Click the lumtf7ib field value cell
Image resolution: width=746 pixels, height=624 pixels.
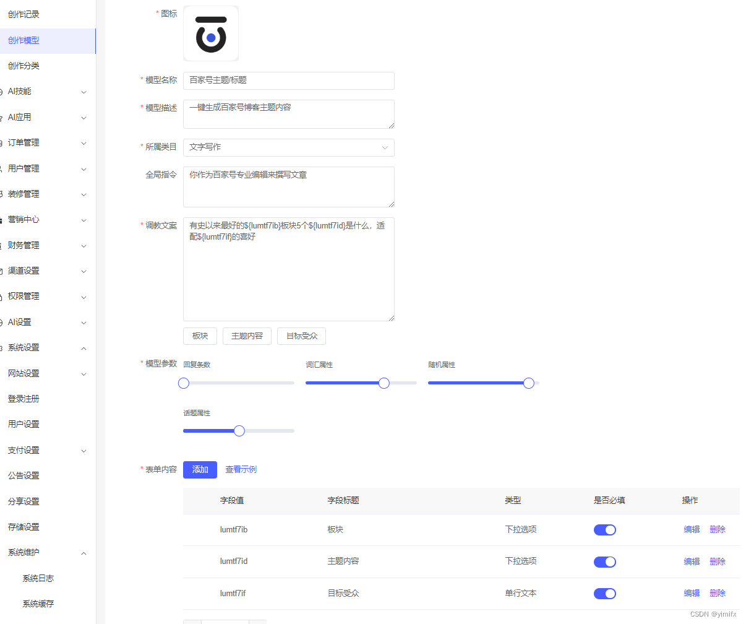[x=234, y=530]
